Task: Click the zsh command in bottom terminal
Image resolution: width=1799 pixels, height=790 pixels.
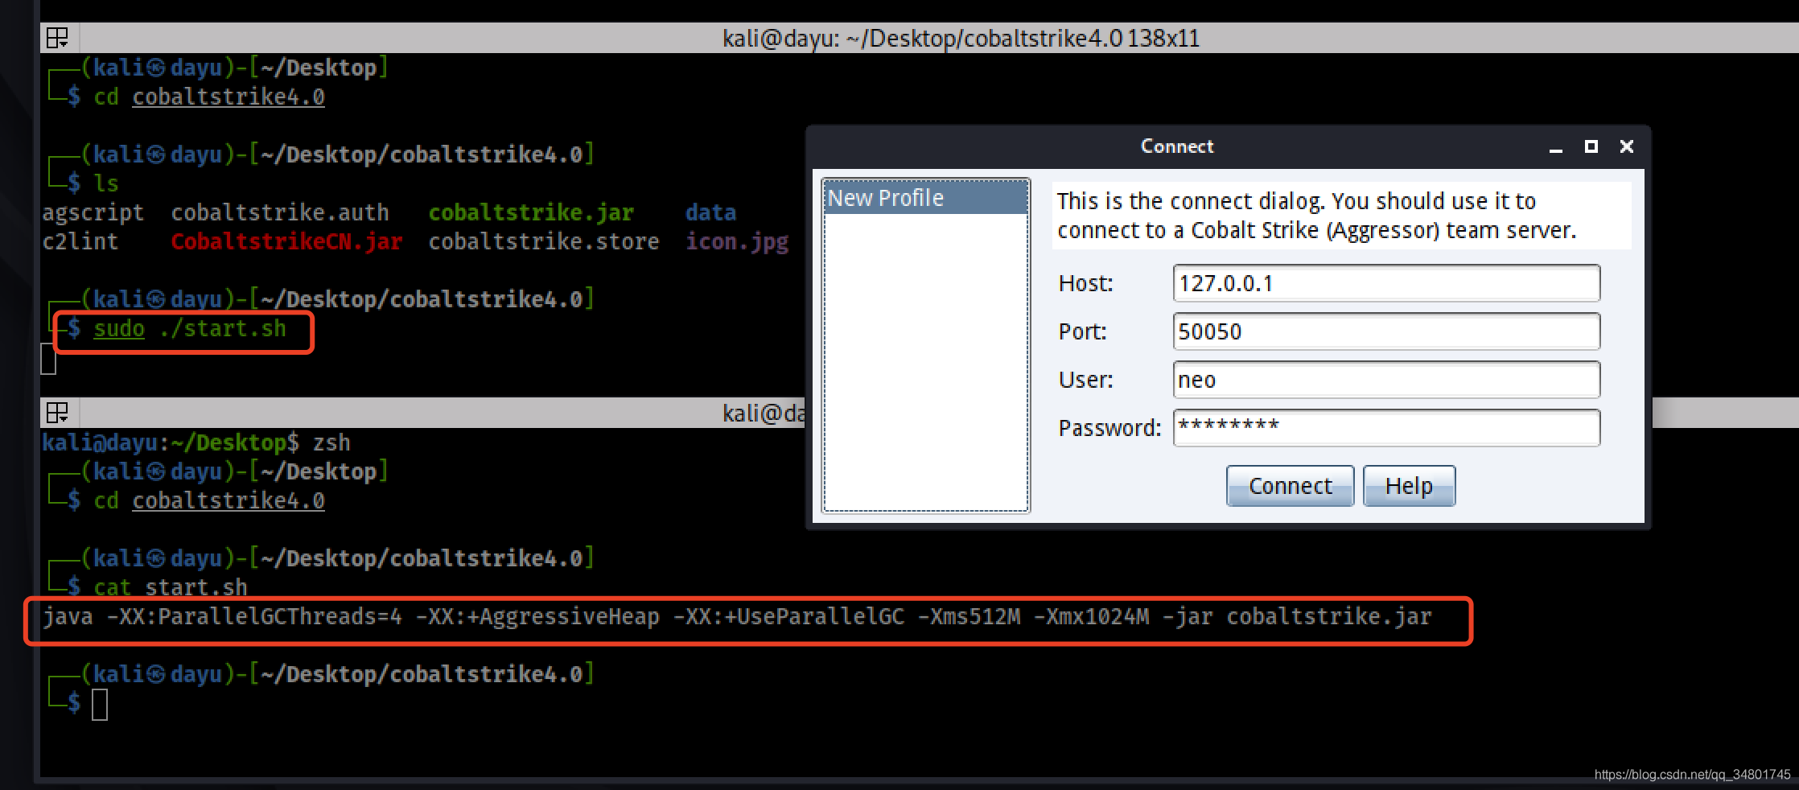Action: 331,442
